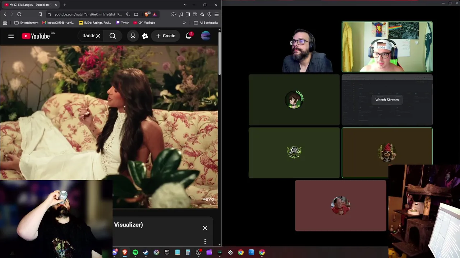
Task: Select the Ella Langley - Dandelion tab
Action: [x=31, y=5]
